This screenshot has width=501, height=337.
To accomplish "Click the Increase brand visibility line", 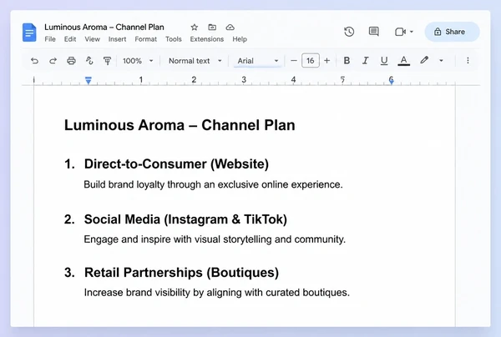I will (217, 292).
